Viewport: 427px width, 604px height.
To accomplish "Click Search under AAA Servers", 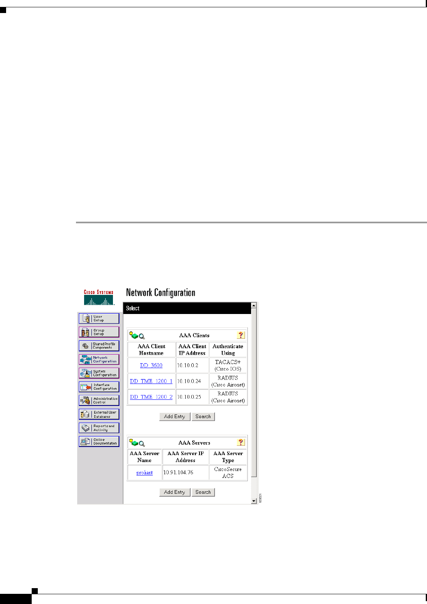I will tap(203, 492).
